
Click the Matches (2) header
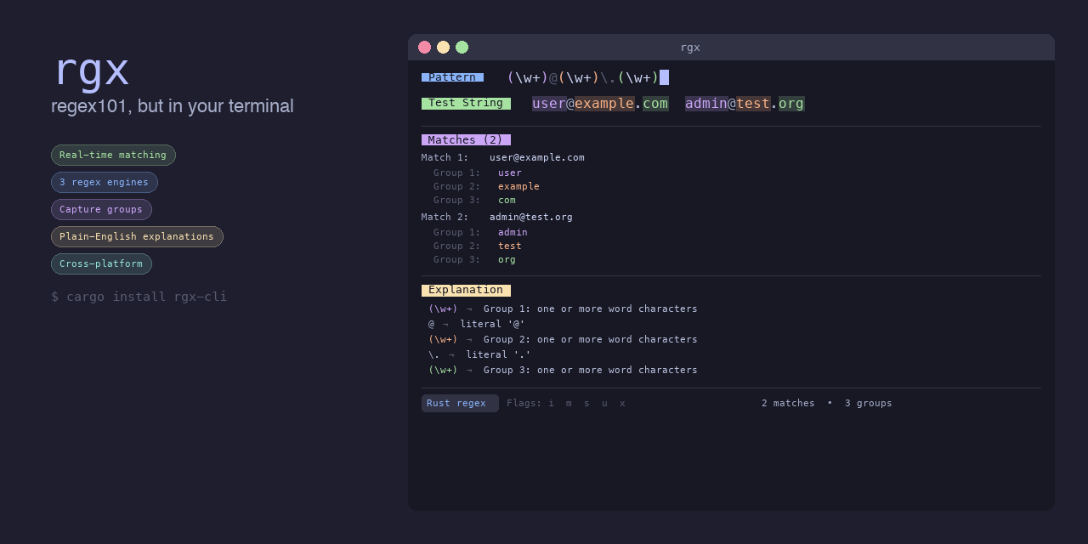pyautogui.click(x=466, y=139)
